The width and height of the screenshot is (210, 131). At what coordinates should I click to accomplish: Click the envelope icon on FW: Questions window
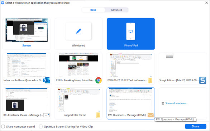point(151,115)
